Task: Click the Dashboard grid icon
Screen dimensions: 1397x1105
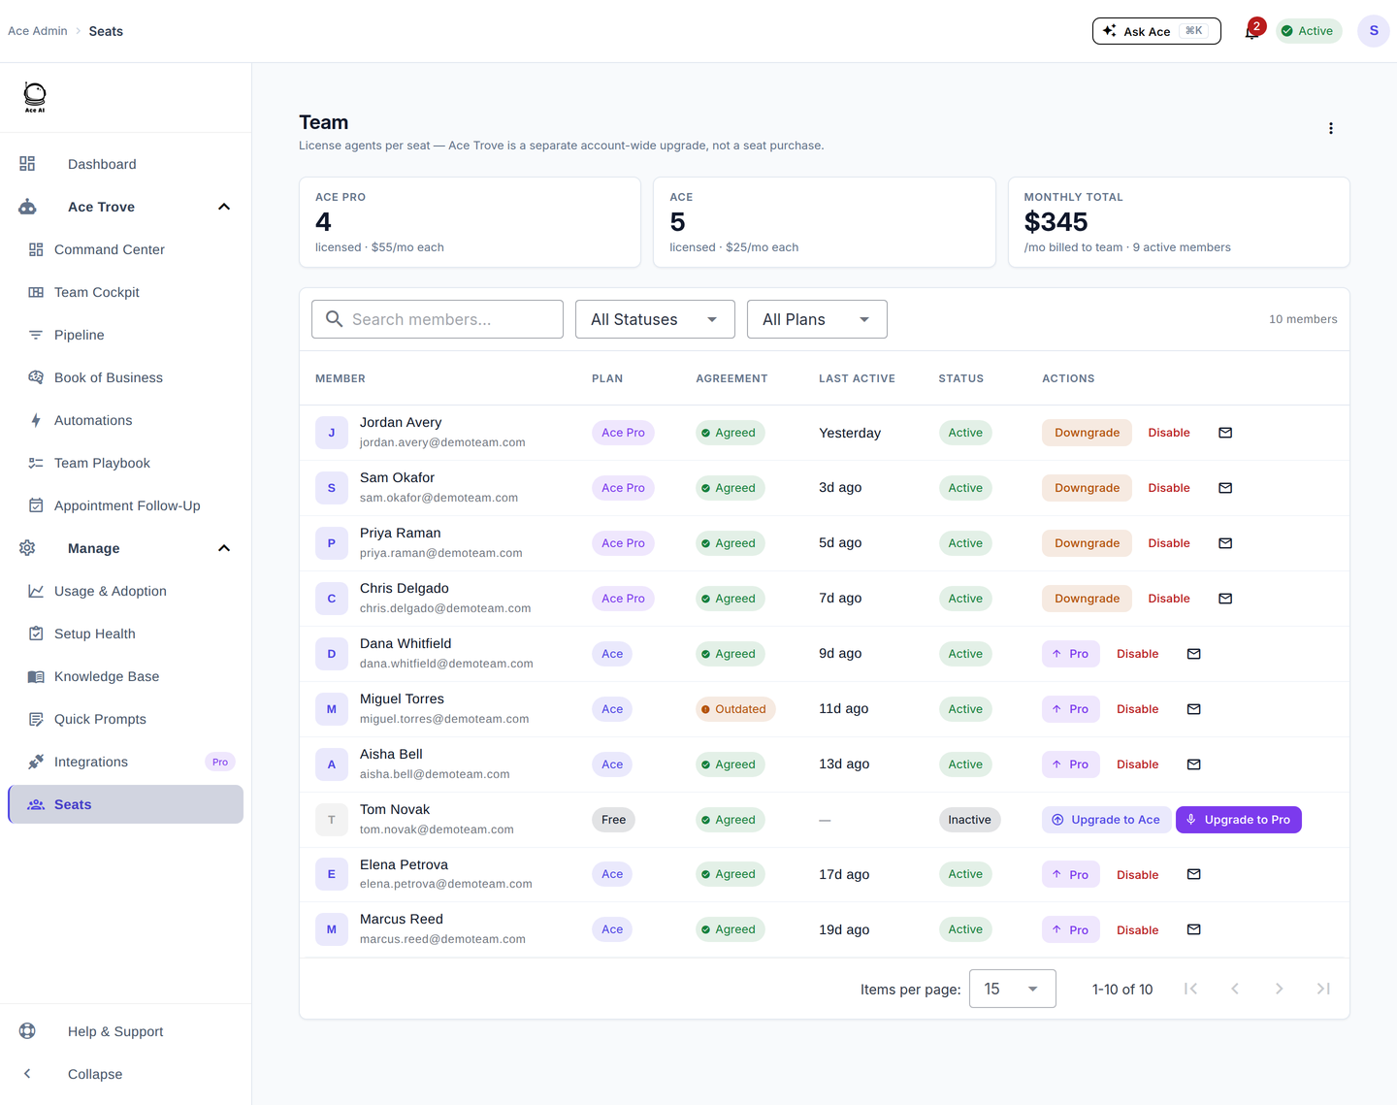Action: (27, 164)
